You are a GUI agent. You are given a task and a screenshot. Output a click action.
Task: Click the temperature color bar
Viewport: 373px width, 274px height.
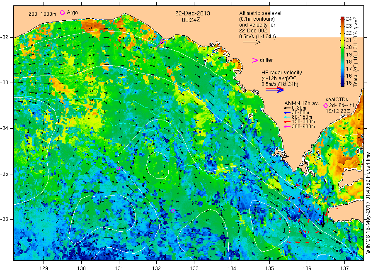(x=342, y=51)
